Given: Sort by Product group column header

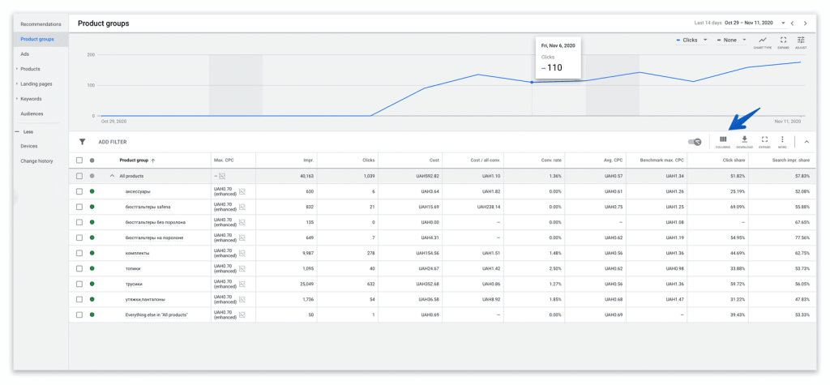Looking at the screenshot, I should tap(135, 160).
